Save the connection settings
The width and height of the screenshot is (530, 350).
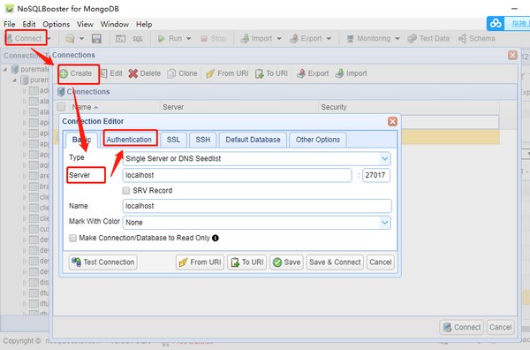[286, 262]
